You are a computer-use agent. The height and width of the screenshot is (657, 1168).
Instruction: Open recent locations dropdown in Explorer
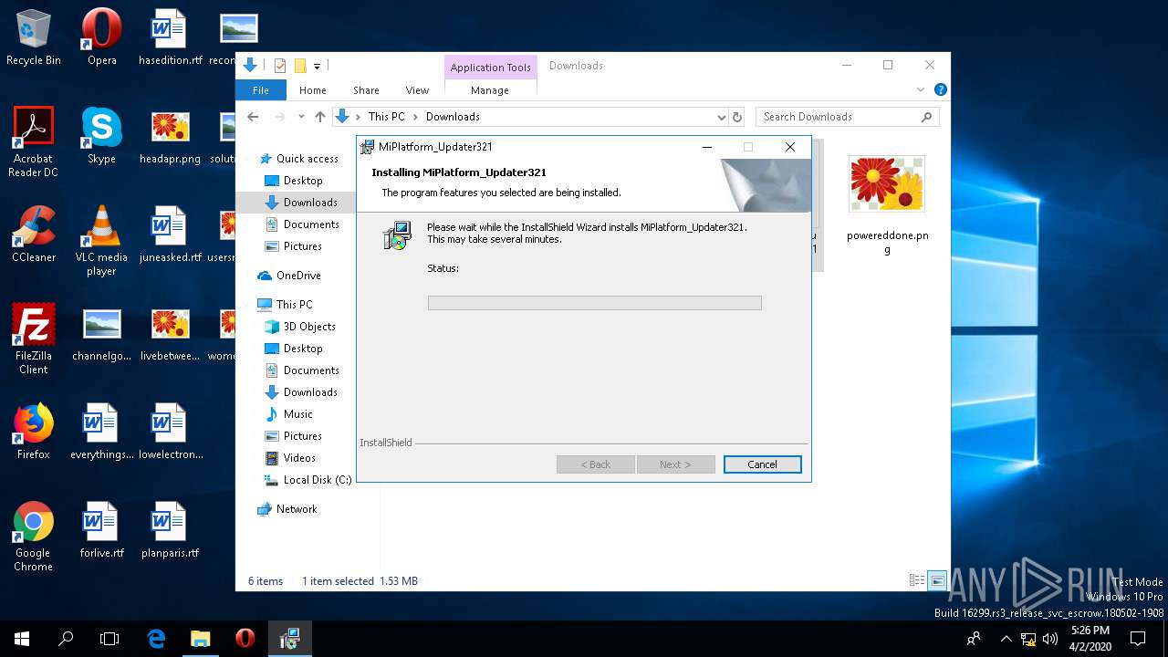[302, 117]
